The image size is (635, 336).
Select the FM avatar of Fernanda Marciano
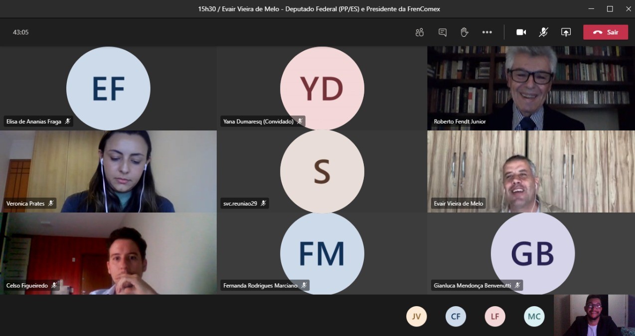pos(322,253)
